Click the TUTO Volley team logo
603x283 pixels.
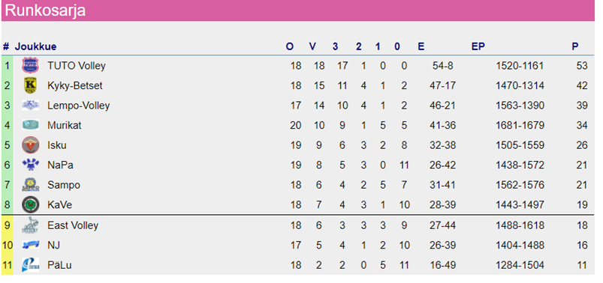[x=30, y=66]
